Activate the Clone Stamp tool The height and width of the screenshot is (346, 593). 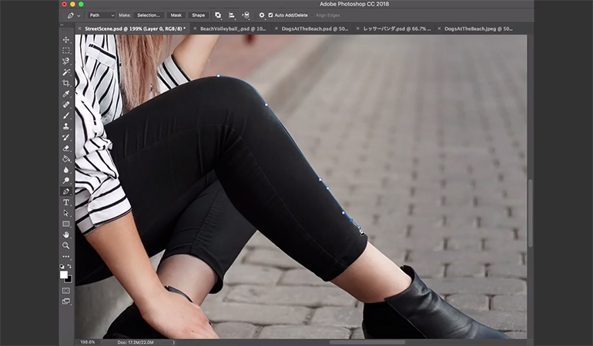point(66,126)
